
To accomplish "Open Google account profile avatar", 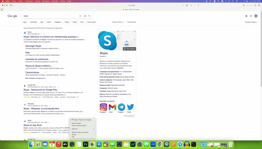I will point(256,16).
